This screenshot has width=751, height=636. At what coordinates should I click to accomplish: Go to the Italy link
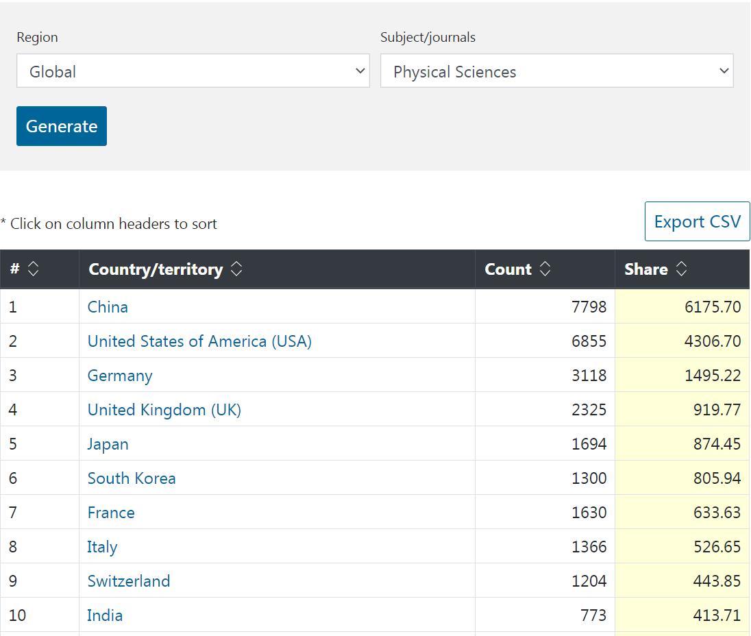(102, 547)
